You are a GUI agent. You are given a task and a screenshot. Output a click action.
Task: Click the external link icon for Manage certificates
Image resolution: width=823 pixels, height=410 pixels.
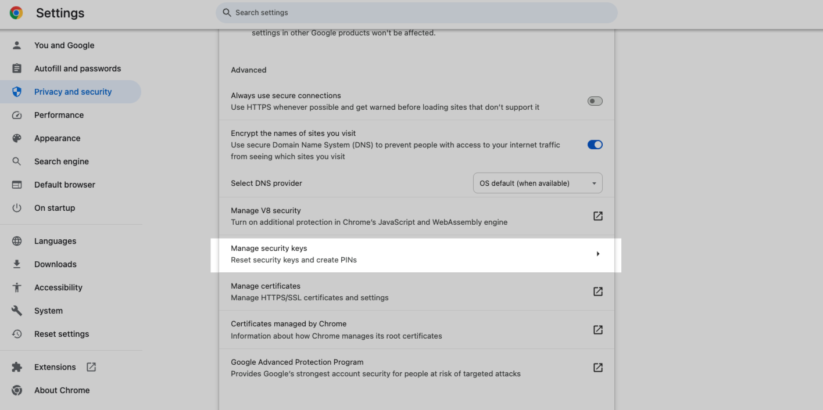pyautogui.click(x=597, y=292)
